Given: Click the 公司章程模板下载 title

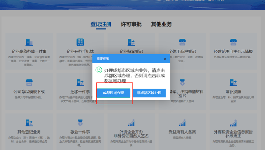Looking at the screenshot, I should (29, 92).
